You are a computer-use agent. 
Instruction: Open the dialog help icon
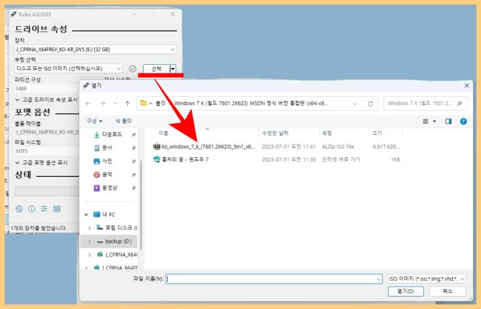tap(463, 121)
